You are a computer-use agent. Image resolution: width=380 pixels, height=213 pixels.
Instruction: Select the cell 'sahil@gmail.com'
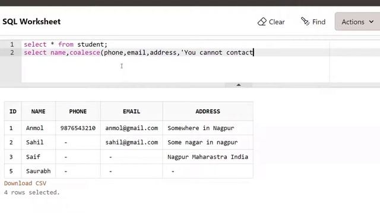click(131, 142)
